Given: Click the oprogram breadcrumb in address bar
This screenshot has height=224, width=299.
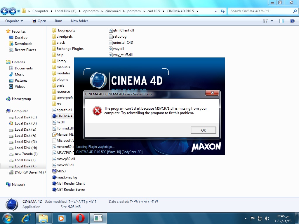Looking at the screenshot, I should (x=91, y=11).
